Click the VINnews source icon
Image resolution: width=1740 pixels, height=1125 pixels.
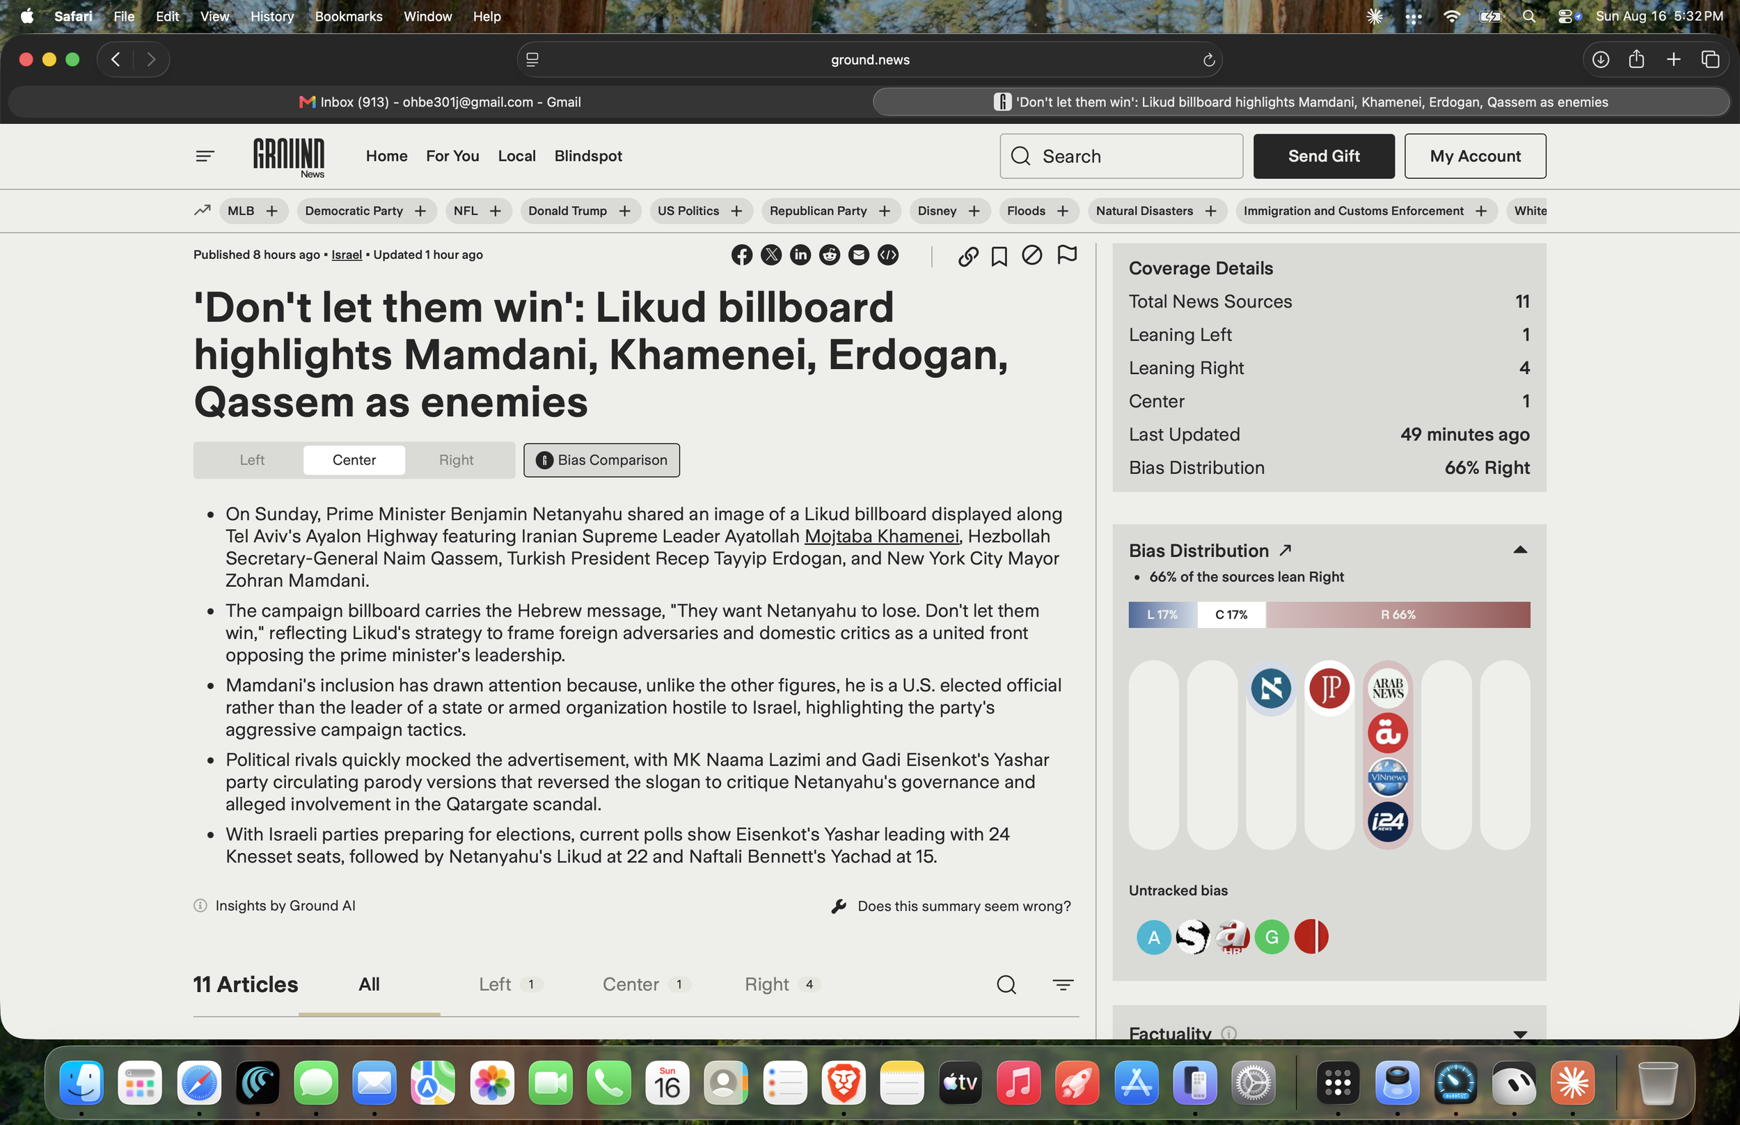(1387, 778)
